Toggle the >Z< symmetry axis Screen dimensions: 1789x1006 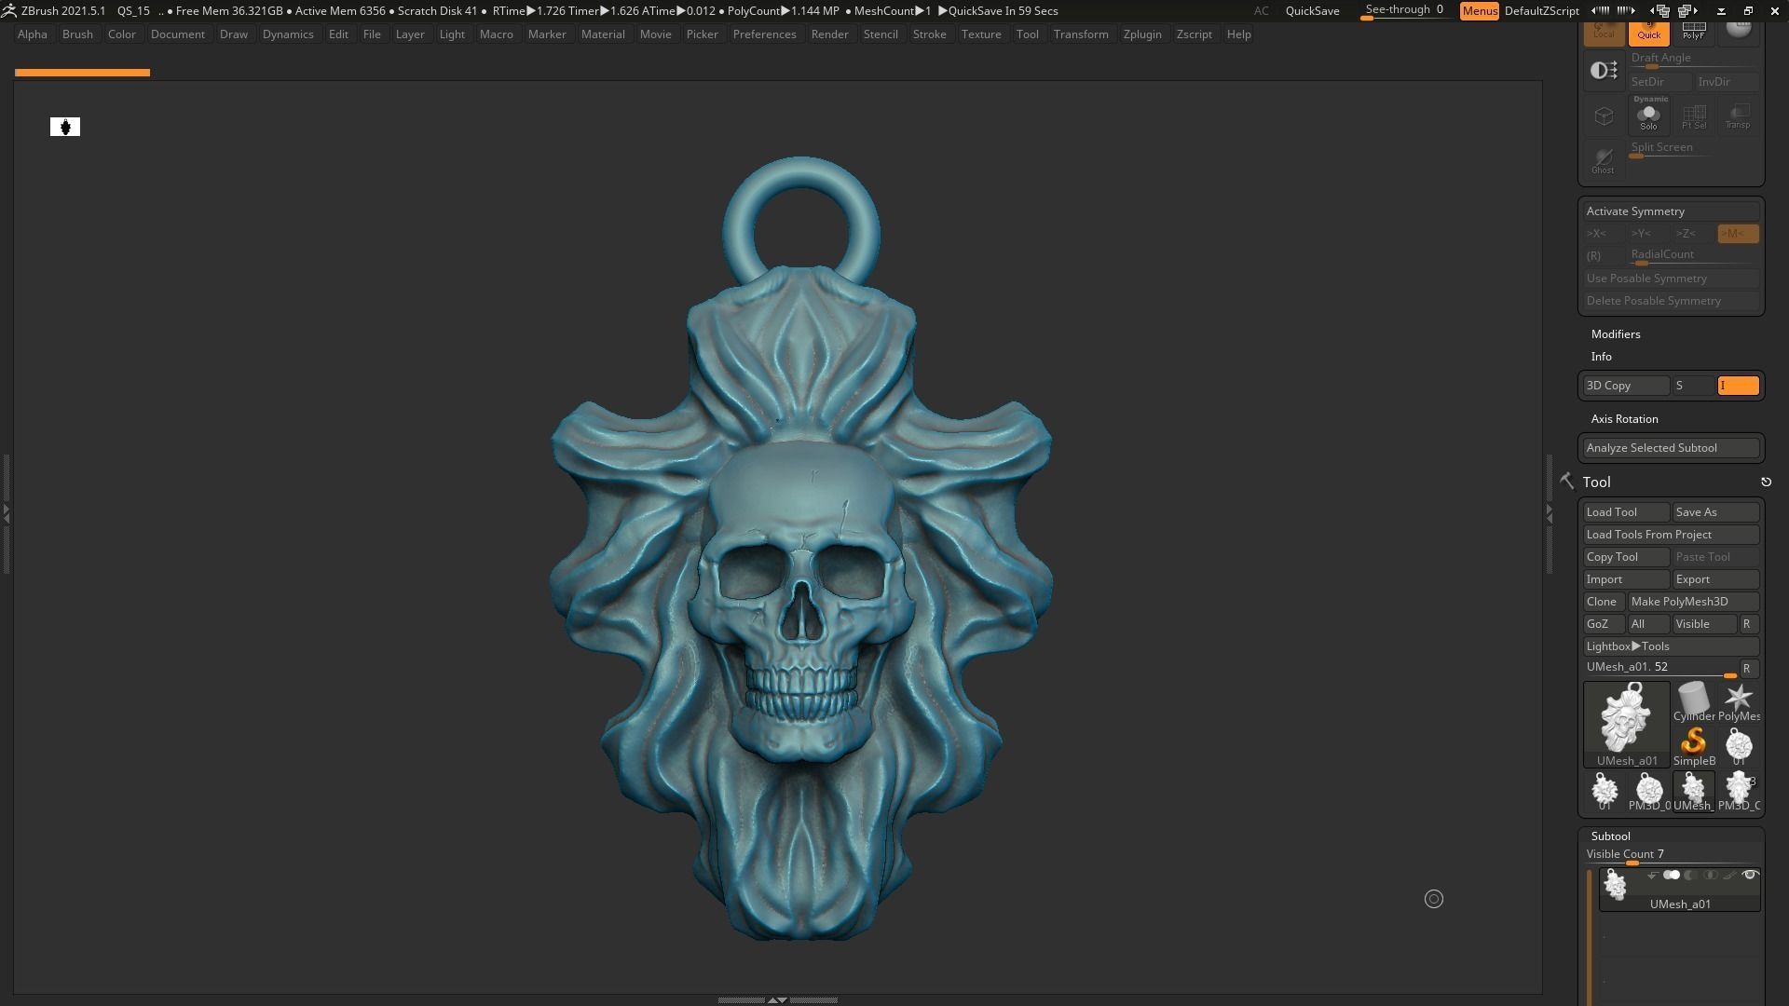click(x=1693, y=234)
